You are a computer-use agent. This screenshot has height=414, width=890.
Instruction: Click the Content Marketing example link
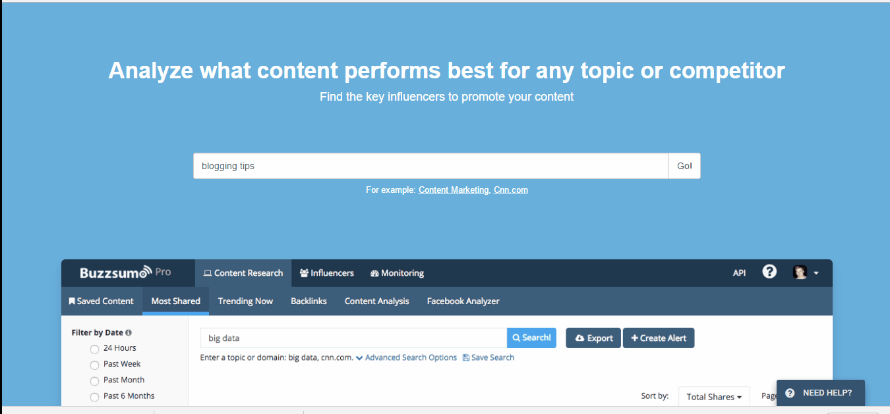point(454,190)
